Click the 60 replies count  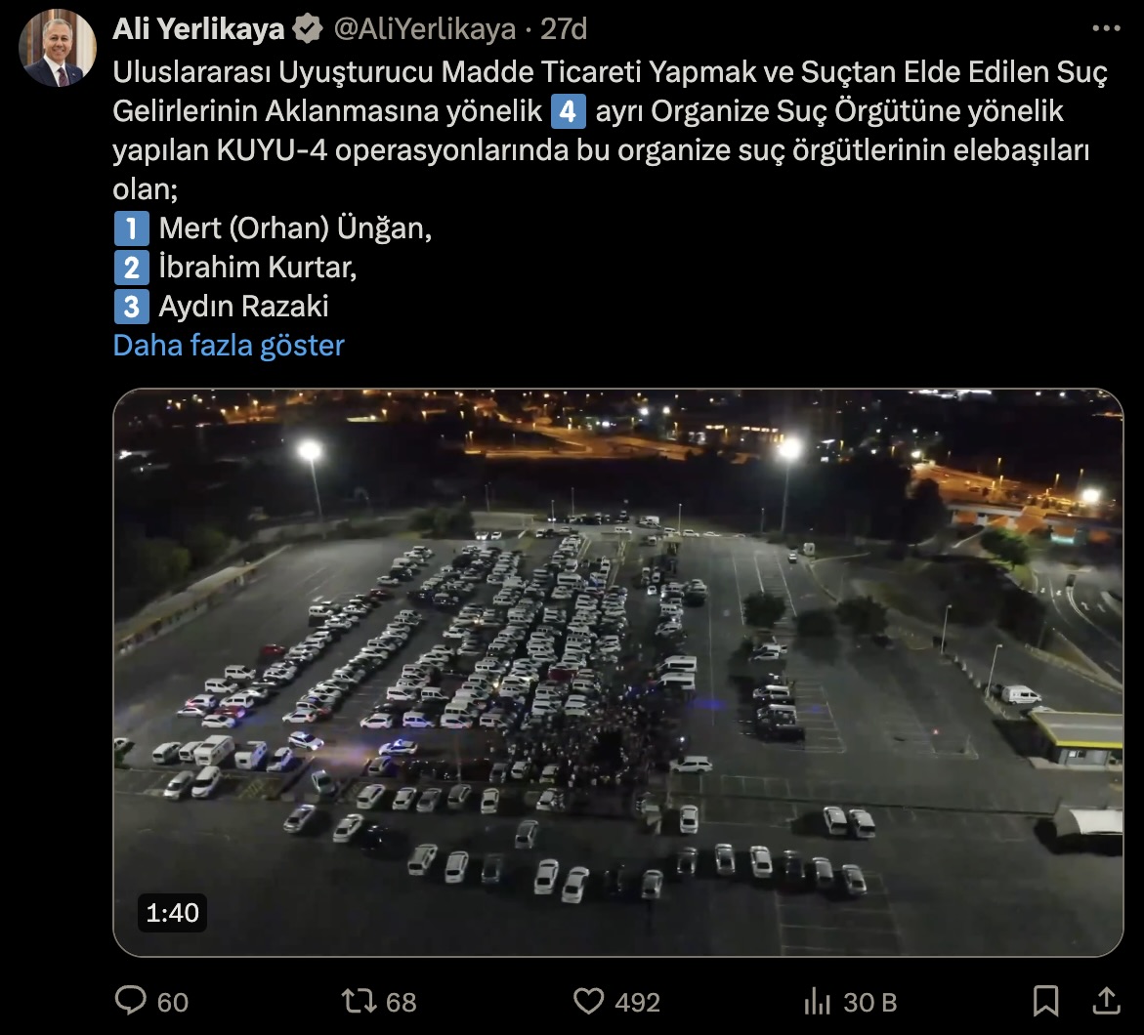tap(173, 1002)
